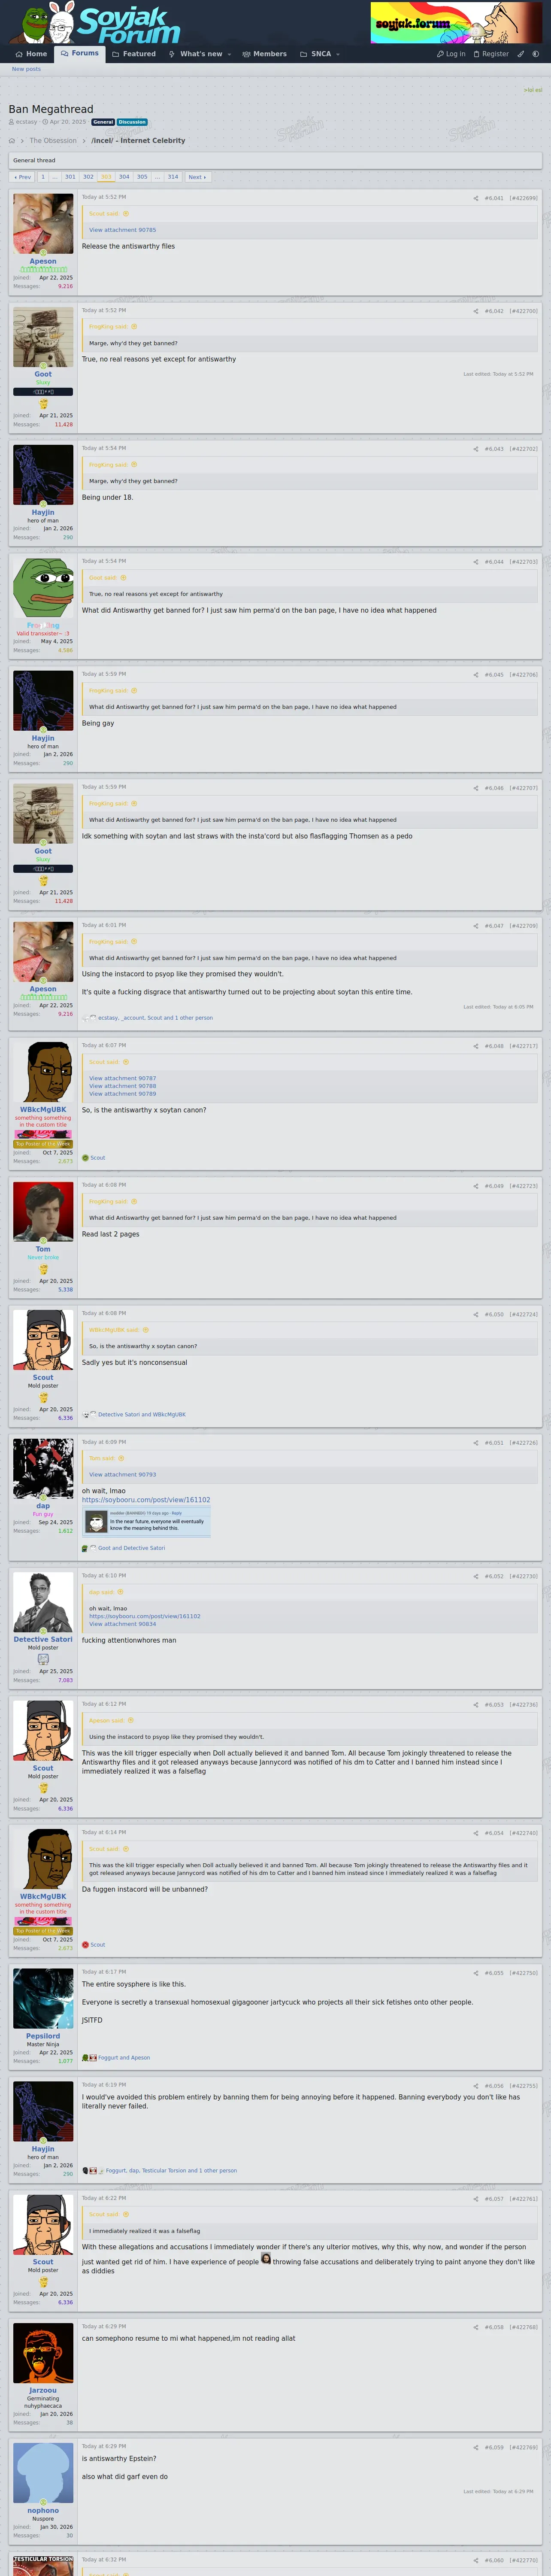Image resolution: width=551 pixels, height=2576 pixels.
Task: Expand the SNCA dropdown arrow
Action: tap(338, 54)
